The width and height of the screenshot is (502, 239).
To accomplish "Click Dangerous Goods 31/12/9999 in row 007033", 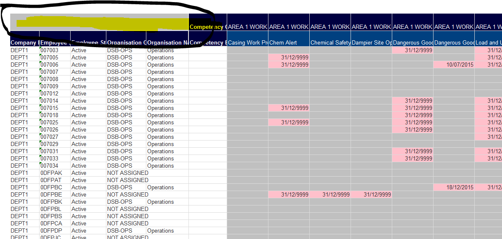I will coord(413,158).
